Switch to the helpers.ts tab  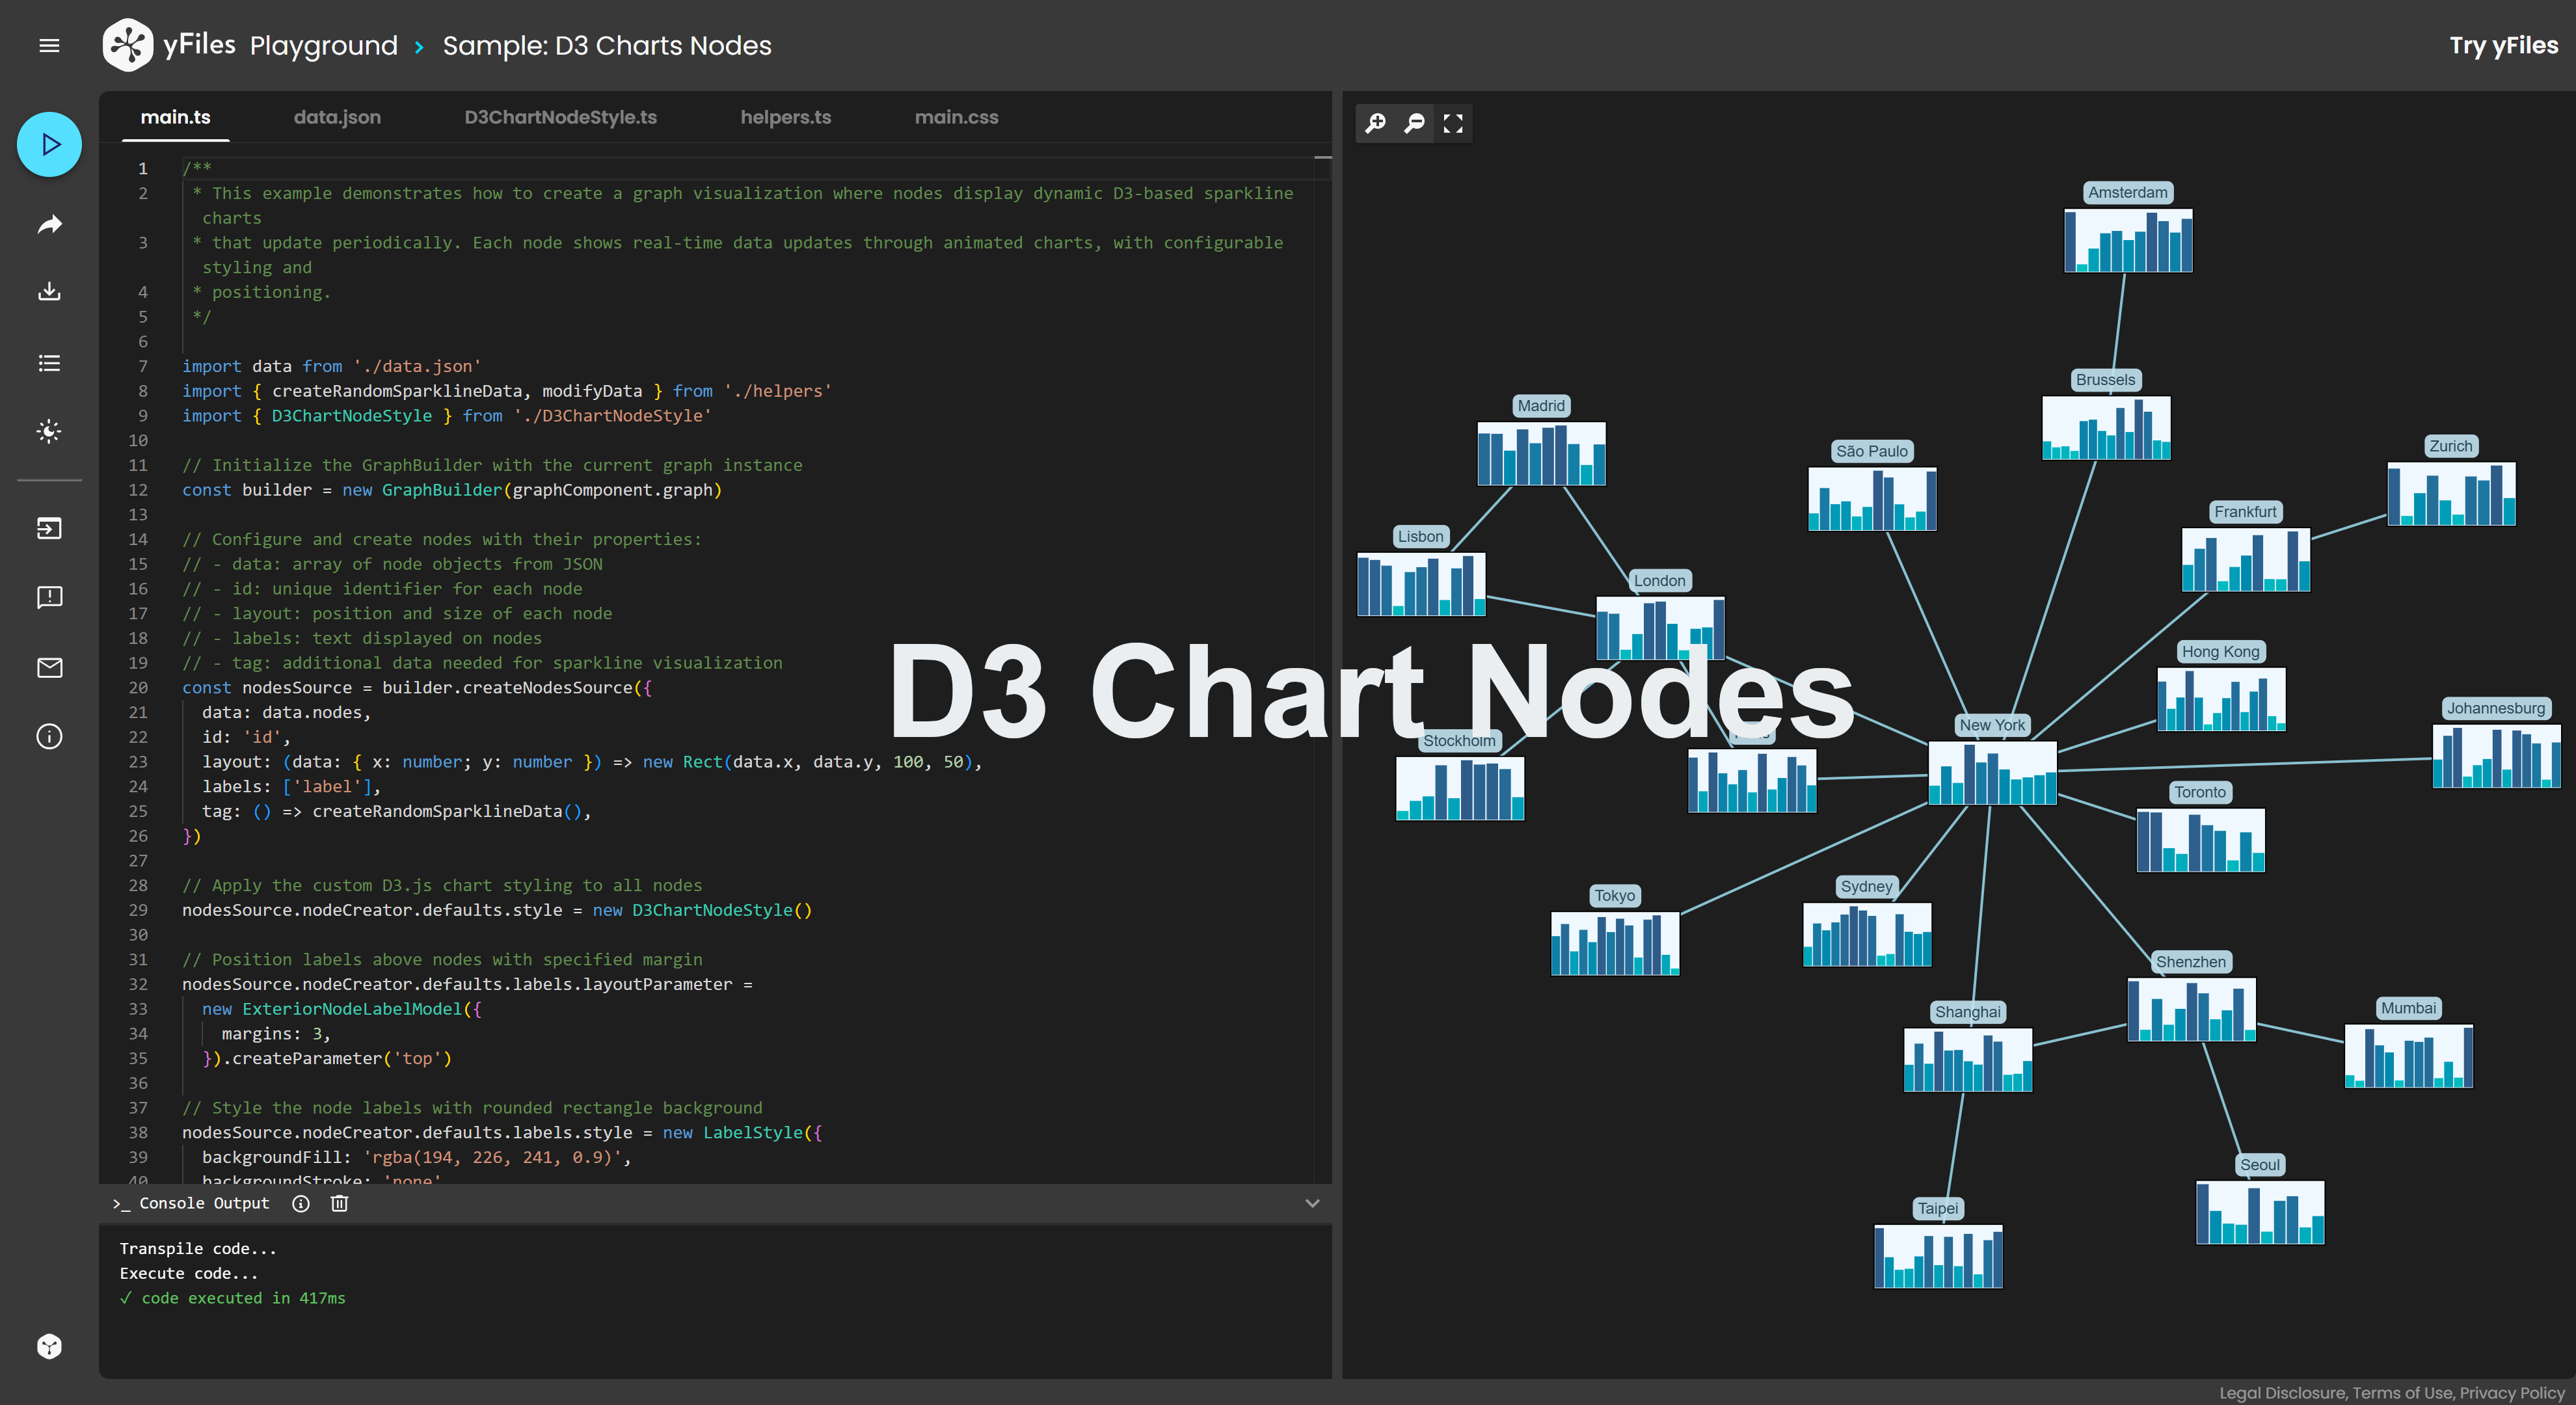point(786,117)
